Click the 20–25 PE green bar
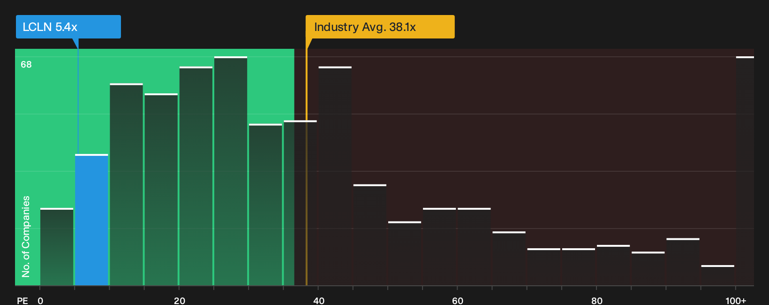Screen dimensions: 769x305 tap(196, 176)
